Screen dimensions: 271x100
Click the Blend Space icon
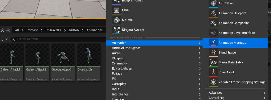click(214, 53)
